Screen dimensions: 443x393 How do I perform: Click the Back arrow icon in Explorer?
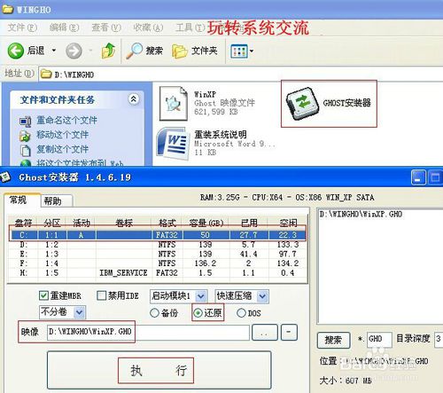(15, 51)
